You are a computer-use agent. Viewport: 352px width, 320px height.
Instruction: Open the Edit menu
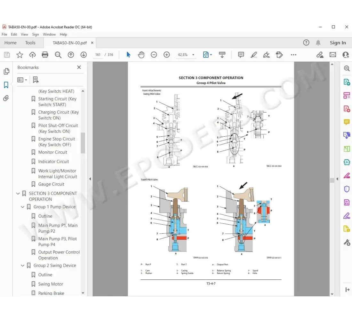tap(14, 34)
